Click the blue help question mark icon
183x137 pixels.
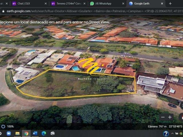coord(166,134)
